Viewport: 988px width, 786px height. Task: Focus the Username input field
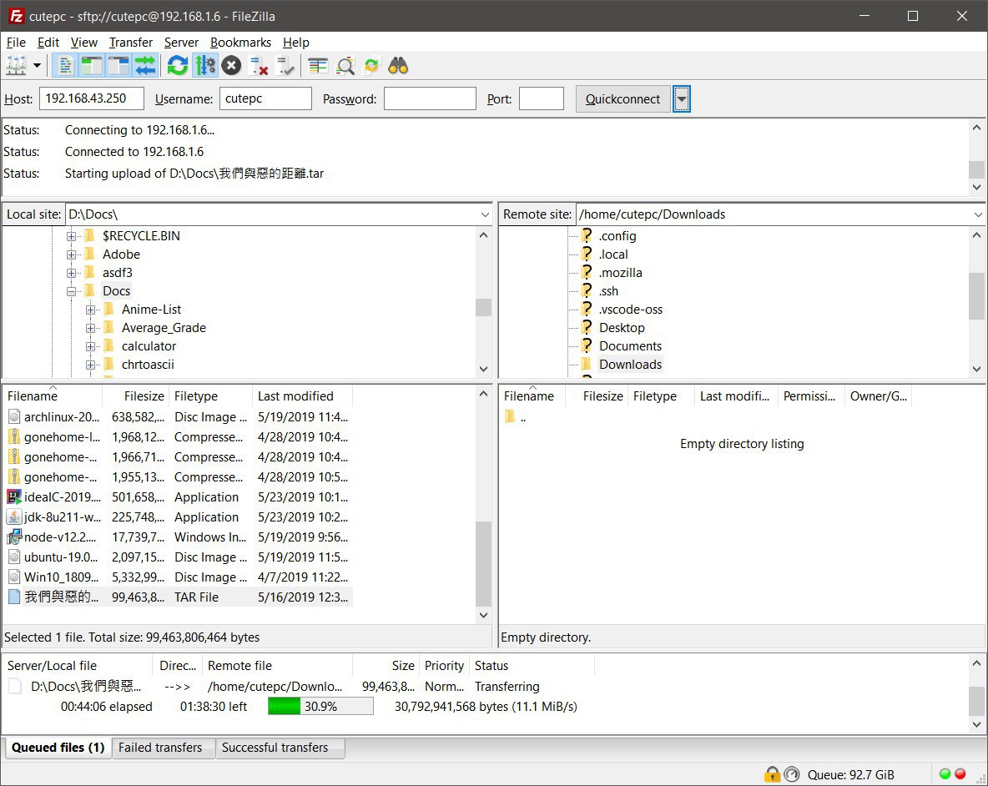tap(265, 98)
